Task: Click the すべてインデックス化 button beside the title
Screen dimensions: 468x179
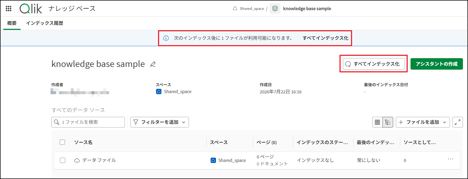Action: [x=374, y=64]
